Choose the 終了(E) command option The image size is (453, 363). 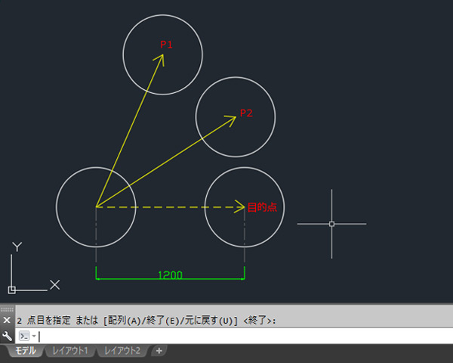point(164,321)
